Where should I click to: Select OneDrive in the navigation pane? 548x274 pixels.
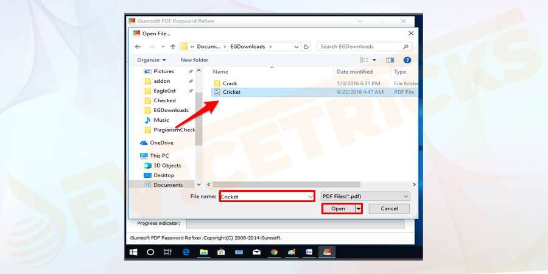click(x=161, y=143)
